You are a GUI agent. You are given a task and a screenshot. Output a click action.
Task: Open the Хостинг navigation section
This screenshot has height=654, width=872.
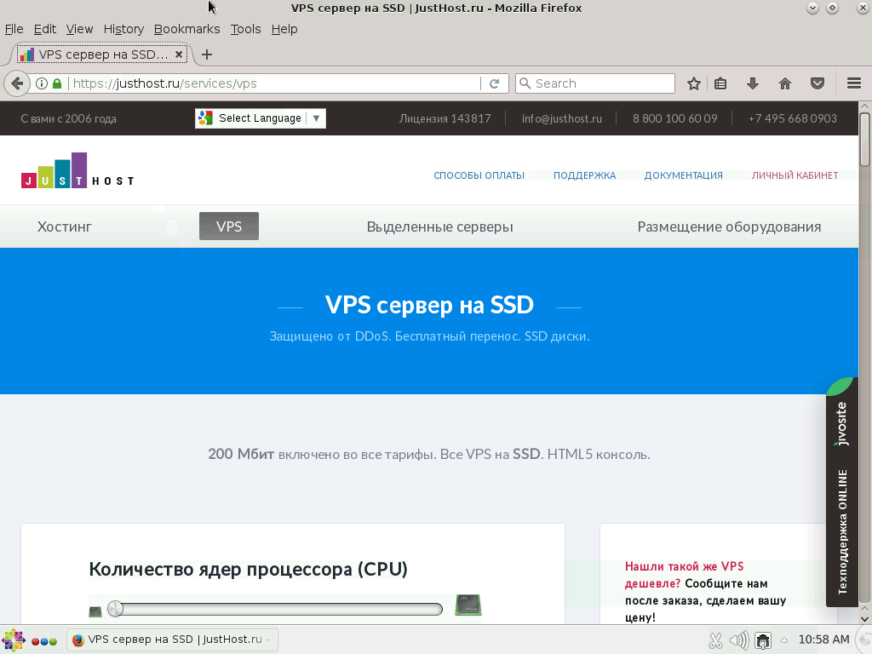[x=65, y=227]
